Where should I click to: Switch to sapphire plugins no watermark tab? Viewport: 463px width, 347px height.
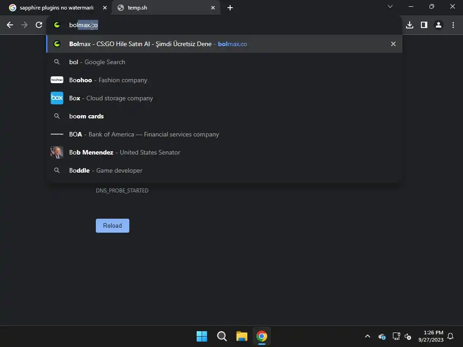pos(56,8)
